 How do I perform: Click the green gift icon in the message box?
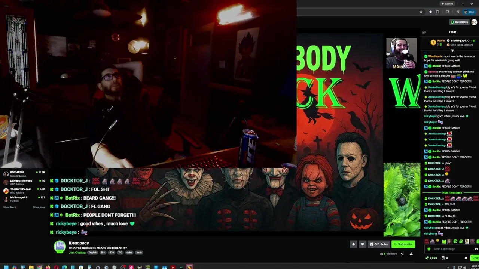(x=429, y=249)
